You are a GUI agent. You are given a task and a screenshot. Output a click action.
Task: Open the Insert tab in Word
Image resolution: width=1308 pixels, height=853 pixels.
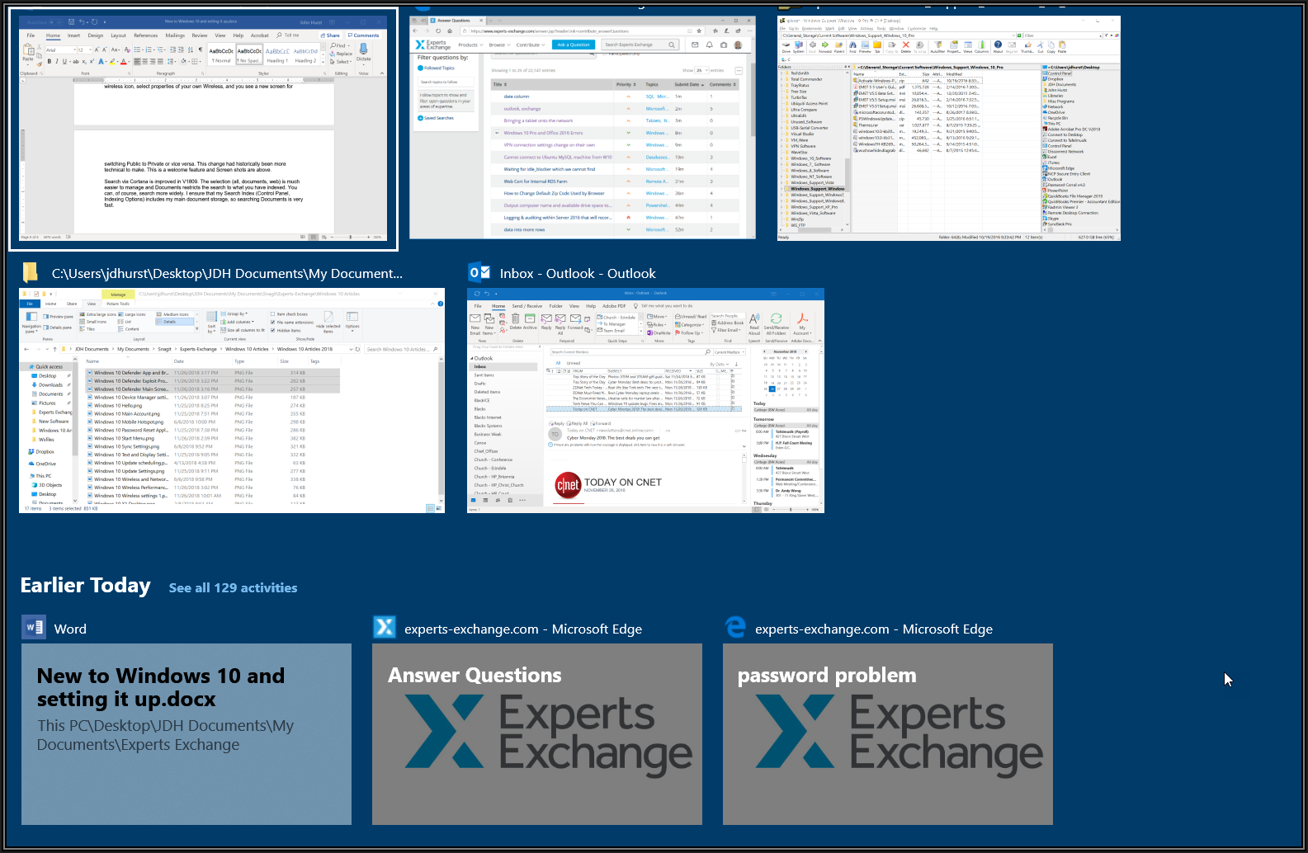(73, 35)
